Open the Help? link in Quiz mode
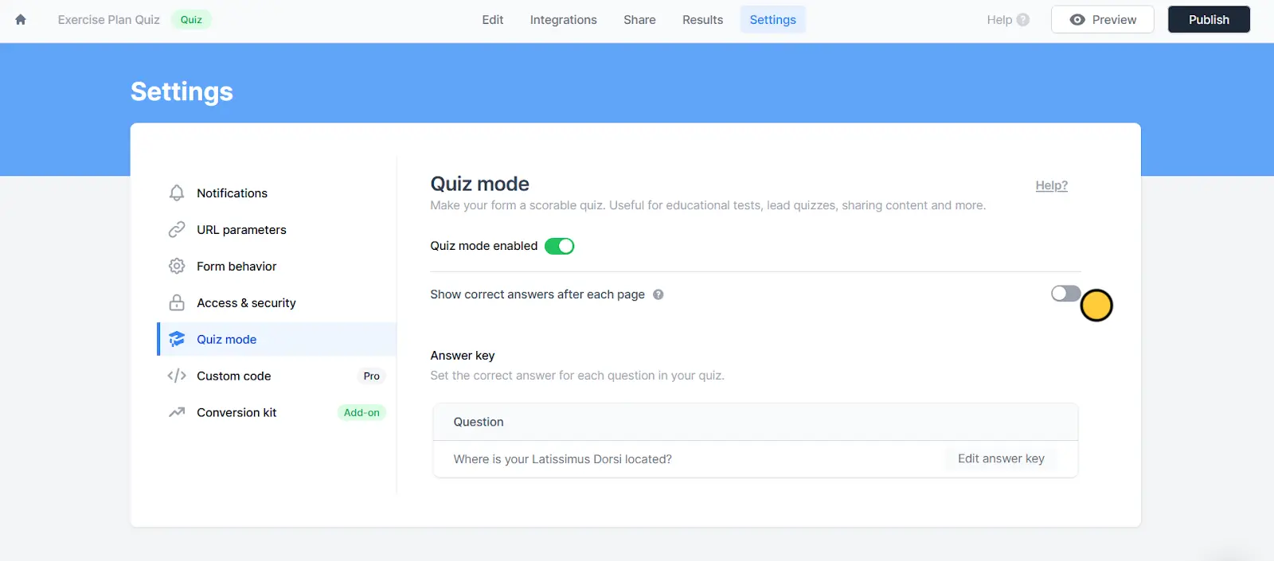Screen dimensions: 1274x561 pos(1051,185)
